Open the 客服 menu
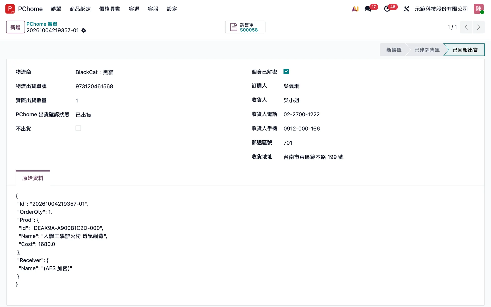This screenshot has width=491, height=307. [x=153, y=9]
